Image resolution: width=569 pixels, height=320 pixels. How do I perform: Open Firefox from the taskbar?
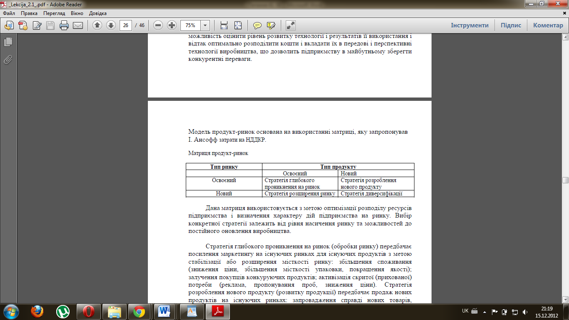37,311
